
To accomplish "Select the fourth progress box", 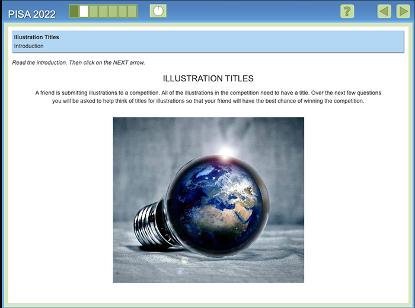I will coord(103,11).
